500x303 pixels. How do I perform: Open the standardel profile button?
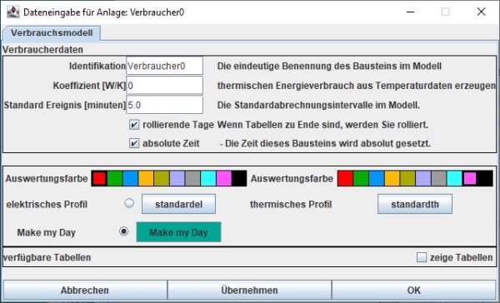click(178, 204)
